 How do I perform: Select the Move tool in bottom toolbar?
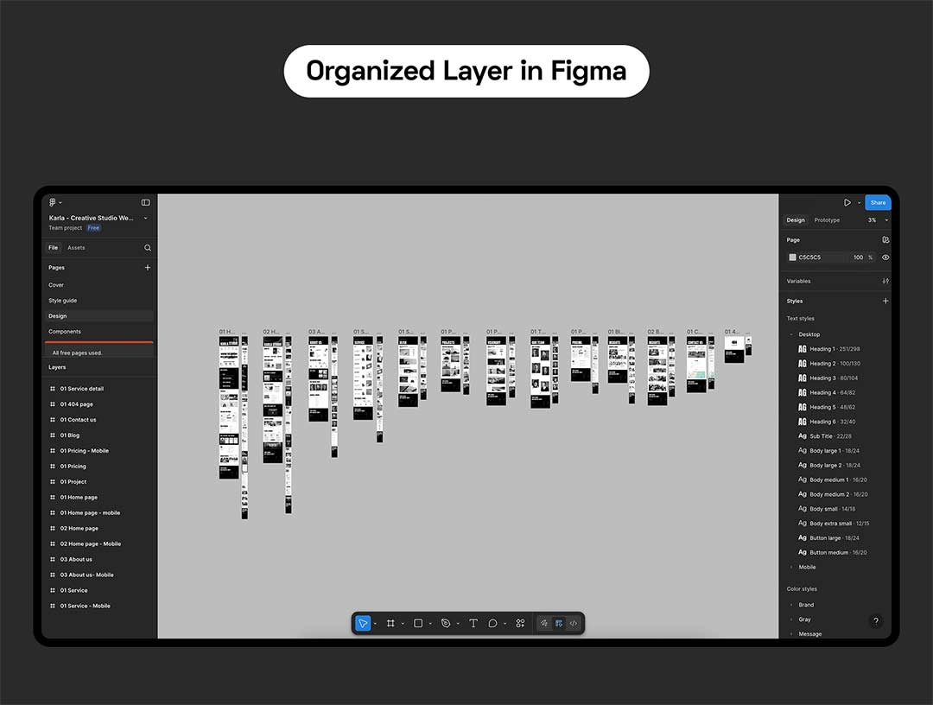point(363,623)
